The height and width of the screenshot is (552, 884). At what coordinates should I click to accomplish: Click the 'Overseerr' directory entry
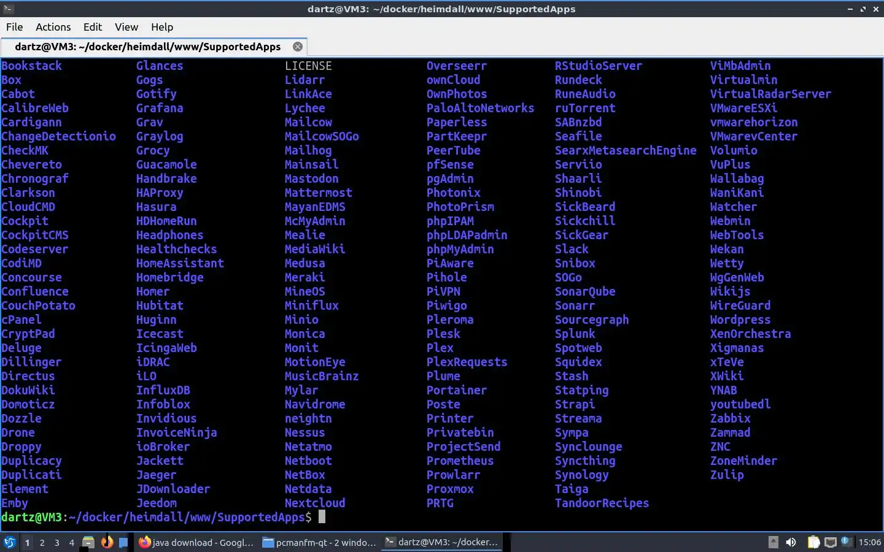tap(457, 66)
